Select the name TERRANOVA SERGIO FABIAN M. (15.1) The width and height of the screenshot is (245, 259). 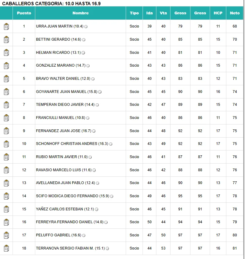71,248
